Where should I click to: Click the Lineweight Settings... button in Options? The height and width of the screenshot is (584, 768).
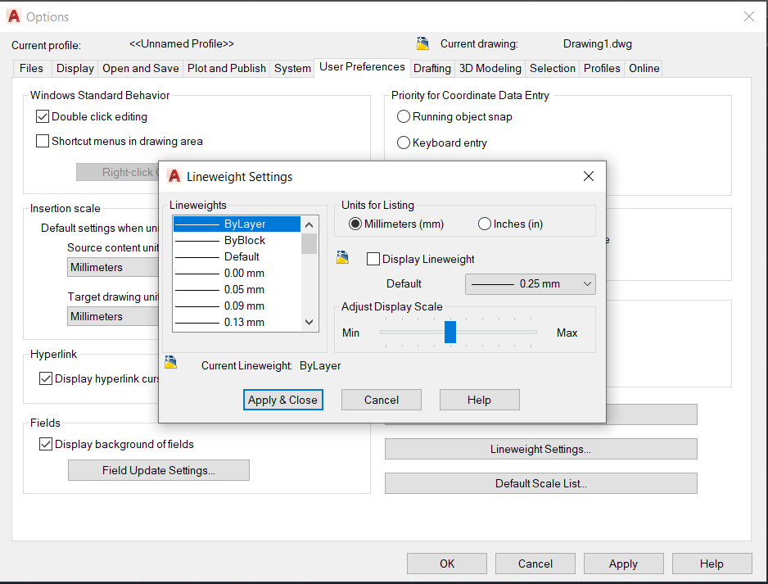(540, 449)
